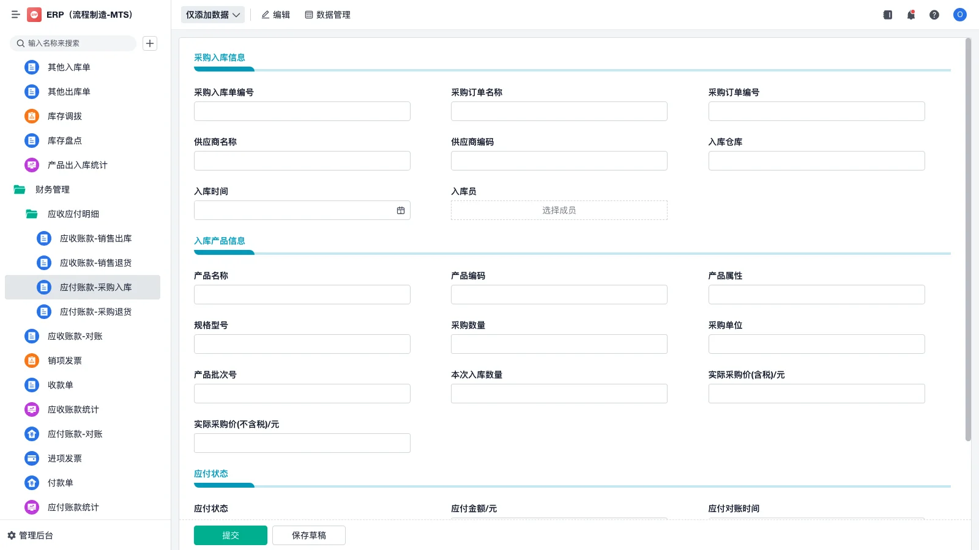The width and height of the screenshot is (979, 550).
Task: Click the 产品名称 input field
Action: pyautogui.click(x=302, y=295)
